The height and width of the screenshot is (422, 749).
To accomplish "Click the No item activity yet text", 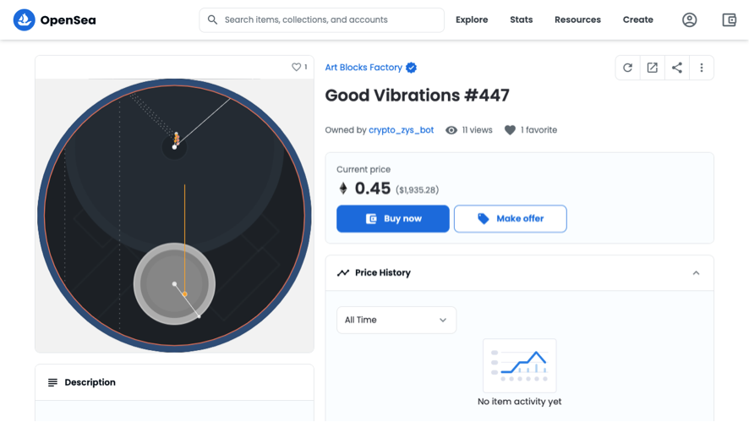I will coord(520,402).
